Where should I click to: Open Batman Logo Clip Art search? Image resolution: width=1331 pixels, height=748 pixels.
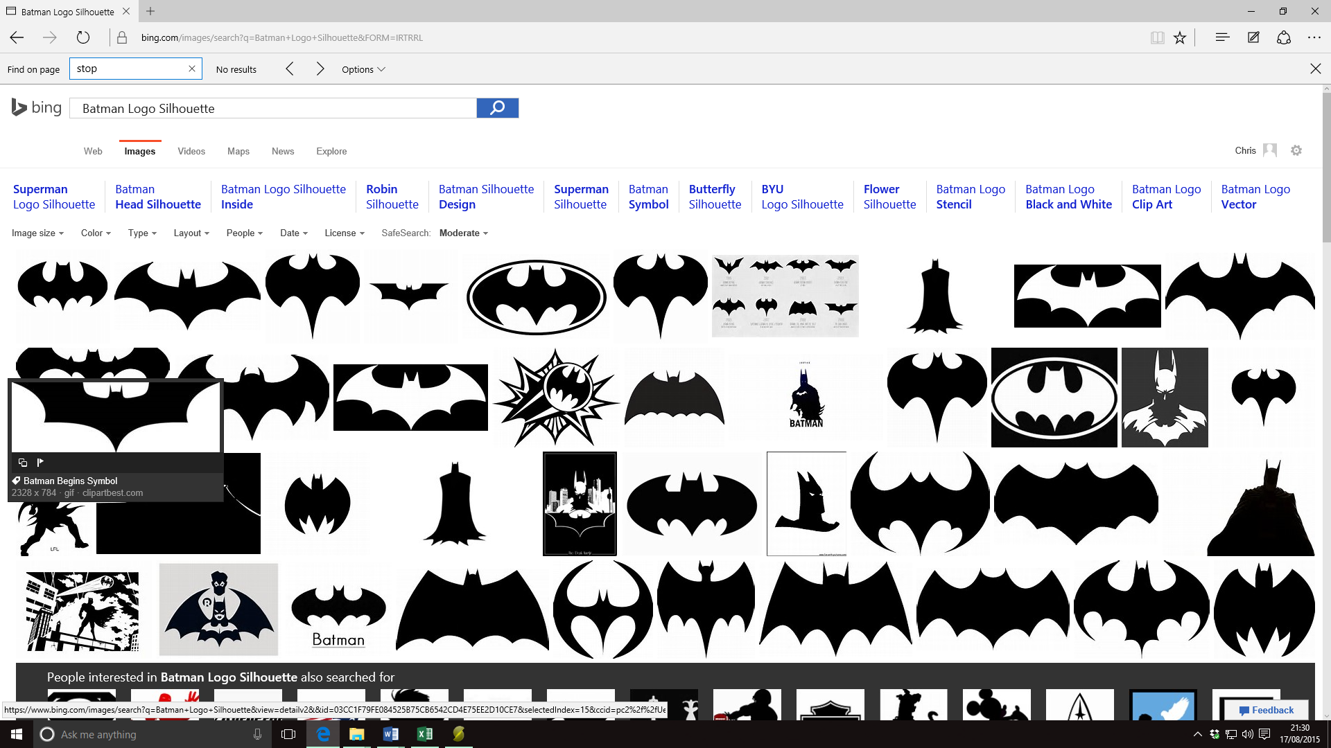(1167, 197)
